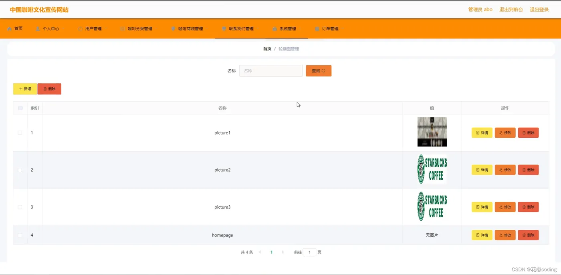Click 修改 button for picture2
Image resolution: width=561 pixels, height=275 pixels.
click(x=505, y=170)
